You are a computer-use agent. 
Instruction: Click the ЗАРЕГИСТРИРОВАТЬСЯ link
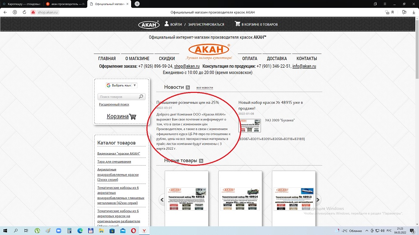click(206, 24)
